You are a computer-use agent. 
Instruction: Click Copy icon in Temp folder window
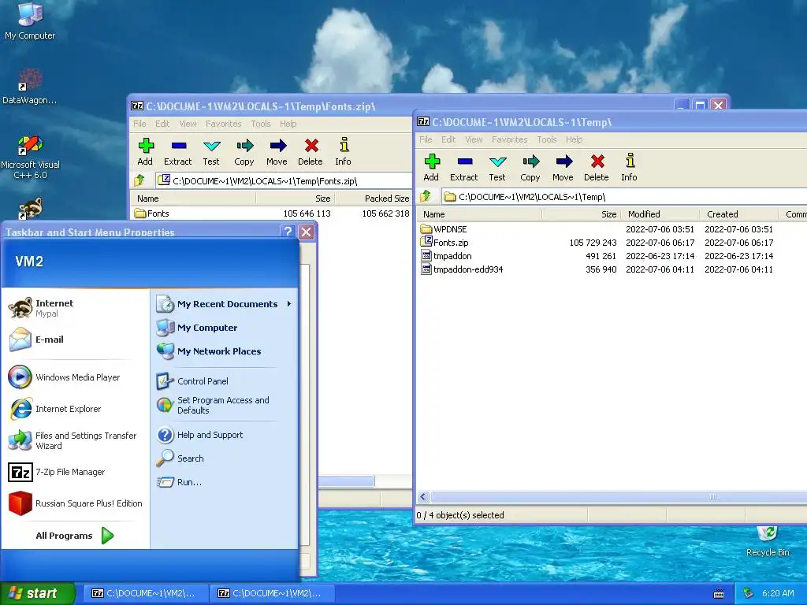[x=530, y=161]
